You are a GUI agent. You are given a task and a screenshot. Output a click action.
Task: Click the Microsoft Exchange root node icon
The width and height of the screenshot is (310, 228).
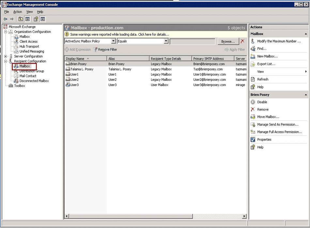pyautogui.click(x=5, y=27)
